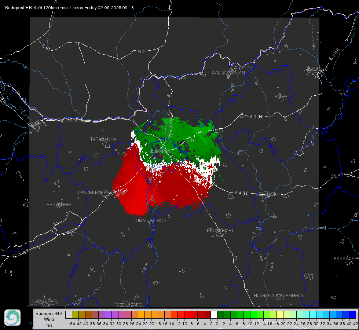This screenshot has height=330, width=359.
Task: Click the '20' value in the wind legend
Action: 283,324
